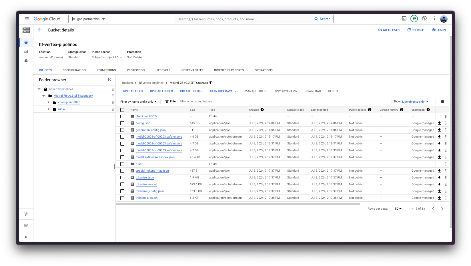471x266 pixels.
Task: Show help for the Created column
Action: pos(262,110)
